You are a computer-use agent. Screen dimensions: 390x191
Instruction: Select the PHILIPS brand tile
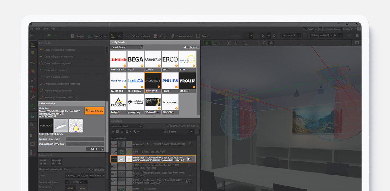[170, 82]
